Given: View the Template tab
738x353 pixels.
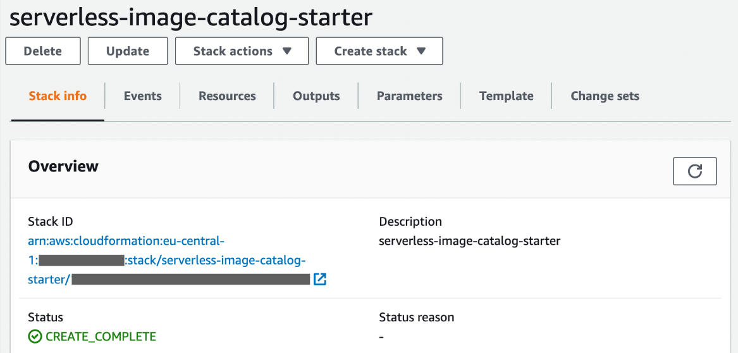Looking at the screenshot, I should click(506, 96).
